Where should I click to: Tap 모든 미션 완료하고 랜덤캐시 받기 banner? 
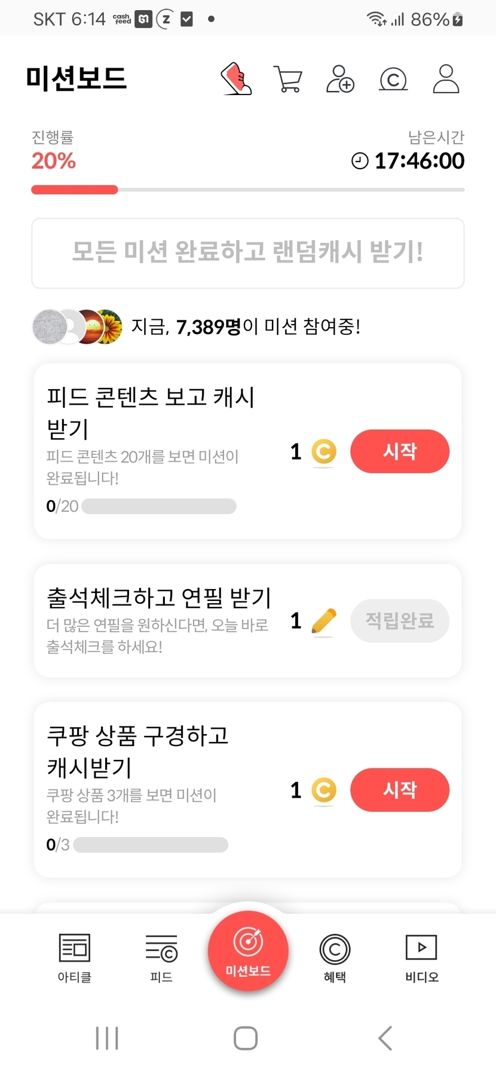click(x=248, y=253)
